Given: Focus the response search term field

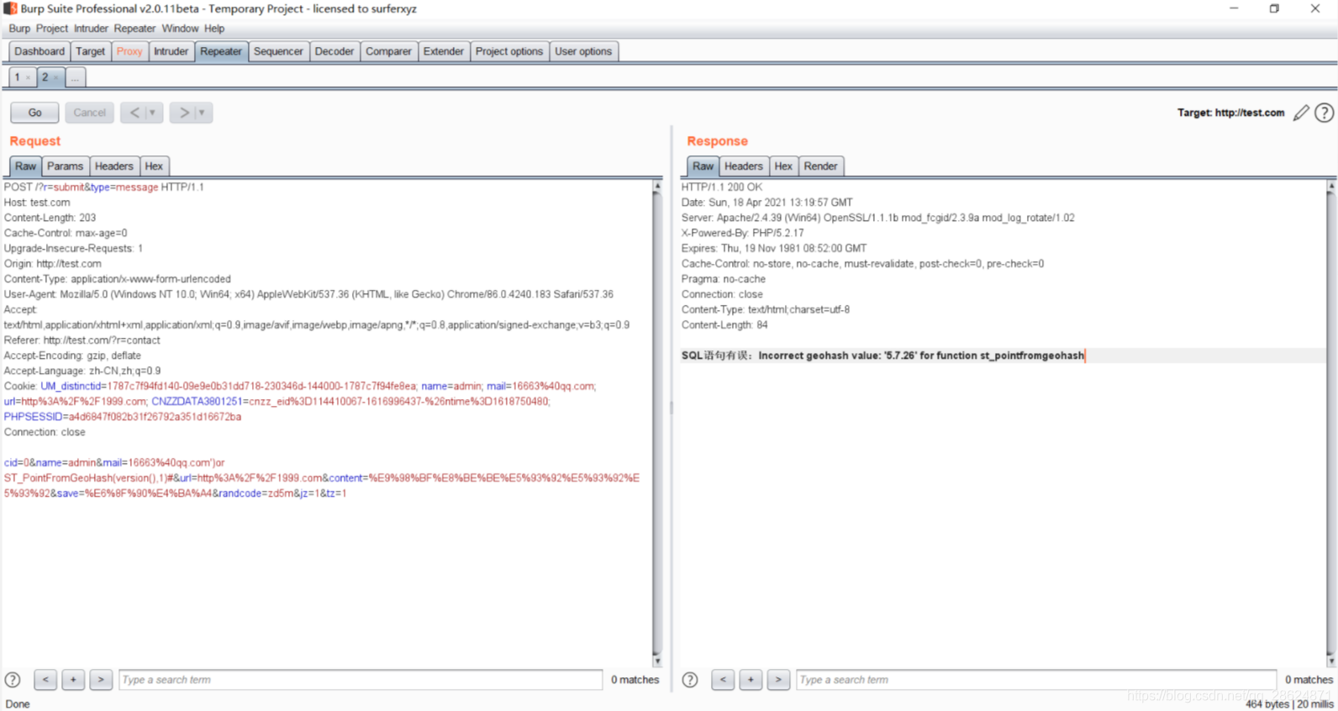Looking at the screenshot, I should coord(1036,680).
